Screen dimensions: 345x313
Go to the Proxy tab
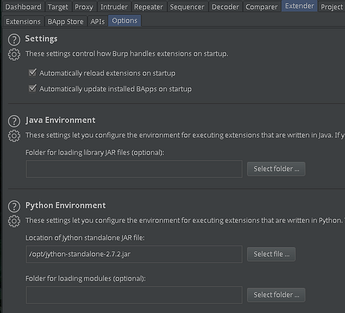pos(84,7)
